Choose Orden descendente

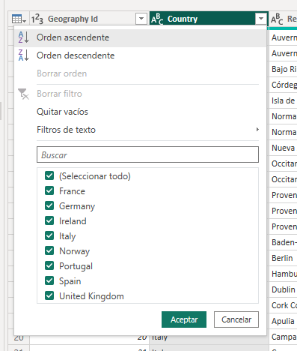[140, 55]
